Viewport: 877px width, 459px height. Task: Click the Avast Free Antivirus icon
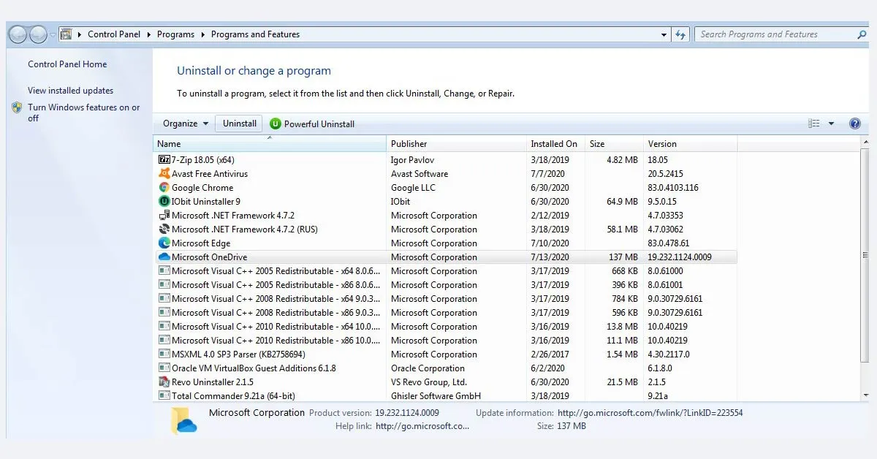164,173
